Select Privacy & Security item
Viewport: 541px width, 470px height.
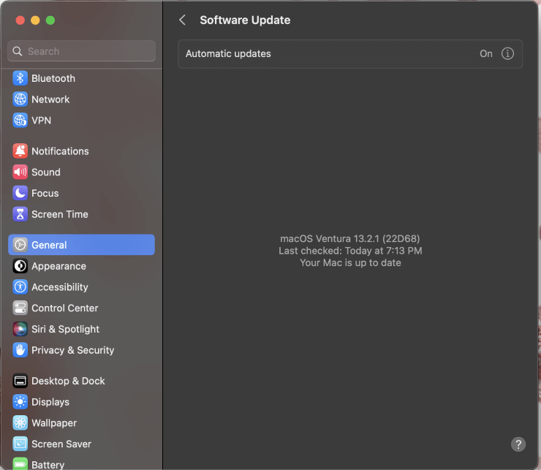[x=72, y=350]
